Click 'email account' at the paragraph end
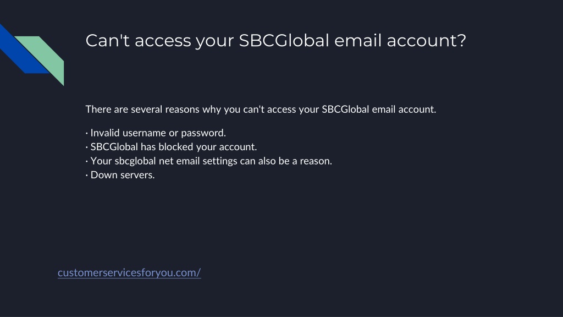Image resolution: width=563 pixels, height=317 pixels. [x=402, y=110]
